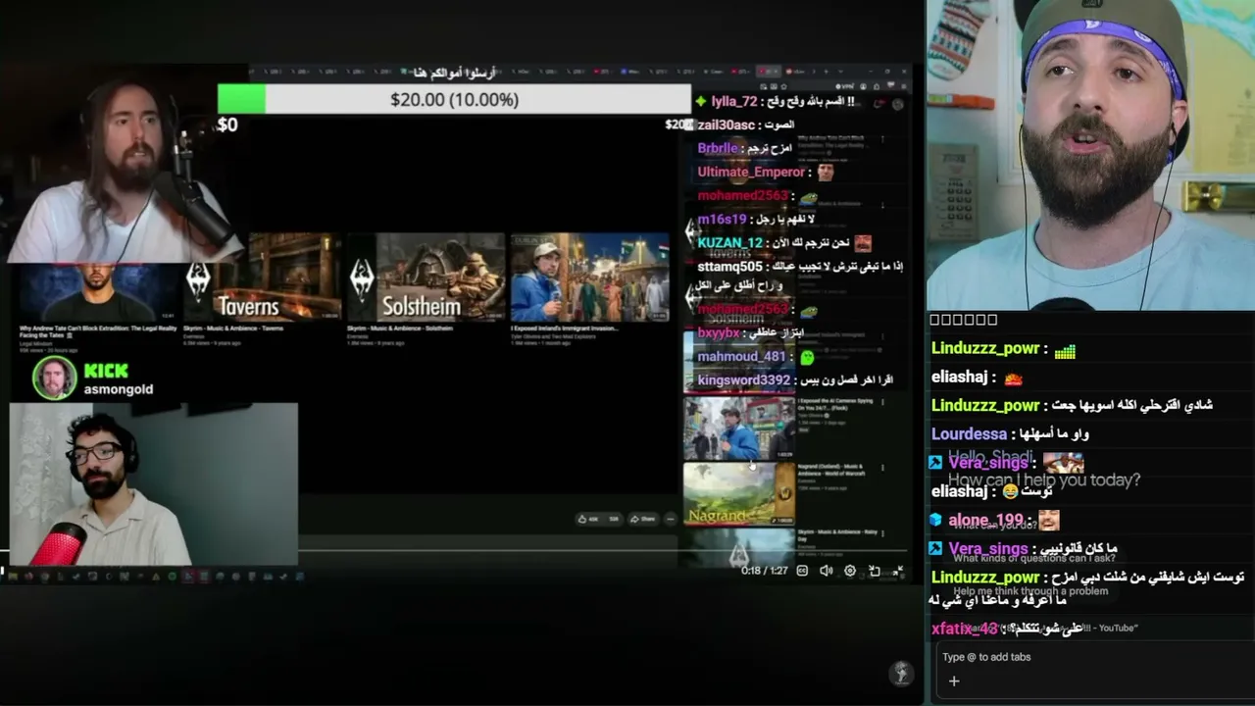Exit fullscreen using the collapse arrows icon
Viewport: 1255px width, 706px height.
tap(898, 571)
